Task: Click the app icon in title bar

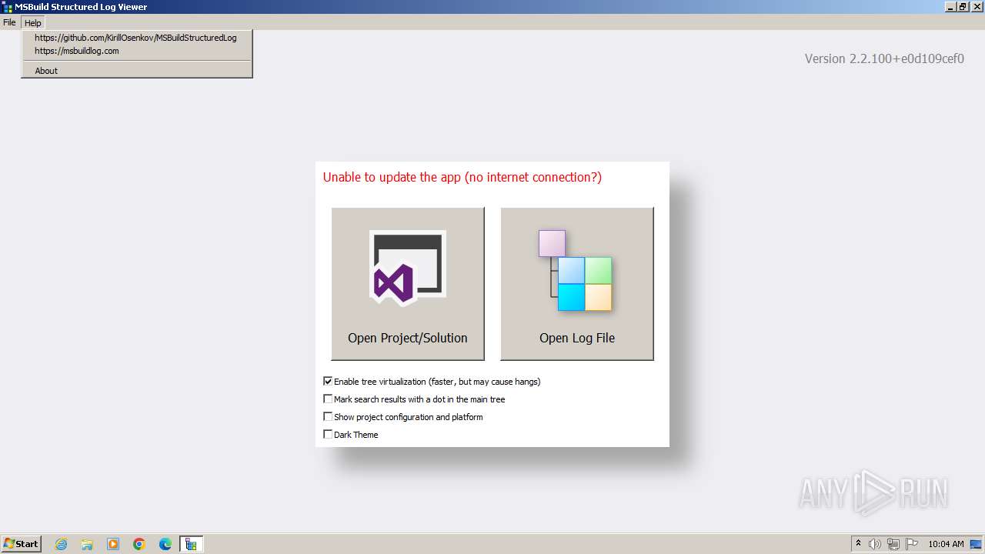Action: [7, 7]
